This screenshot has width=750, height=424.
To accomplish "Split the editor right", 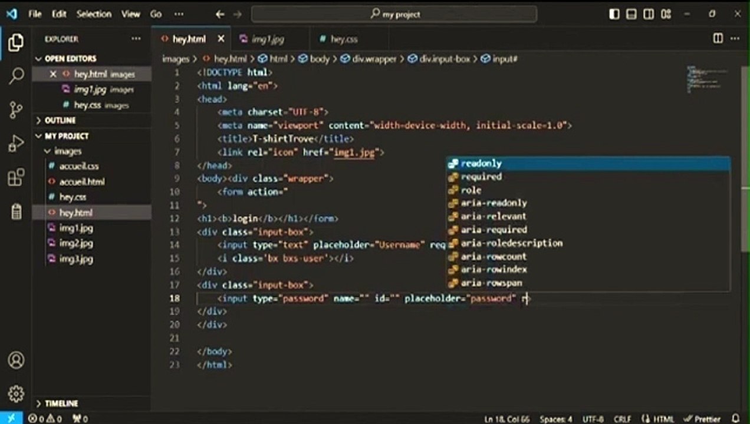I will 718,38.
